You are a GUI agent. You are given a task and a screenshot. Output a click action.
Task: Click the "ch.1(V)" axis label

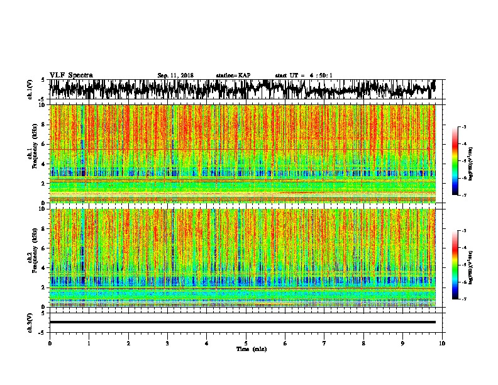point(30,89)
